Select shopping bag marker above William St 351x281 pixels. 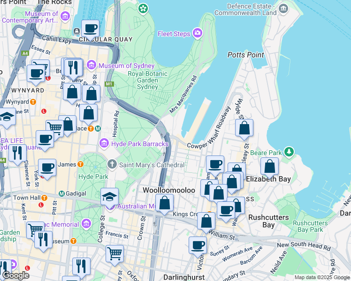tap(206, 222)
